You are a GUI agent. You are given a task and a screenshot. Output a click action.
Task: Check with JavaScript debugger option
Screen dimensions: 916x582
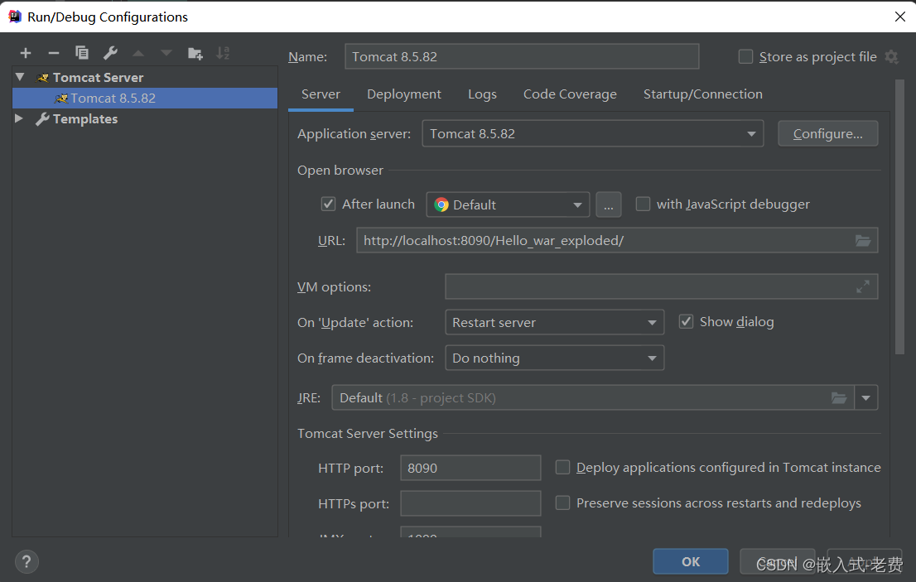pos(643,204)
